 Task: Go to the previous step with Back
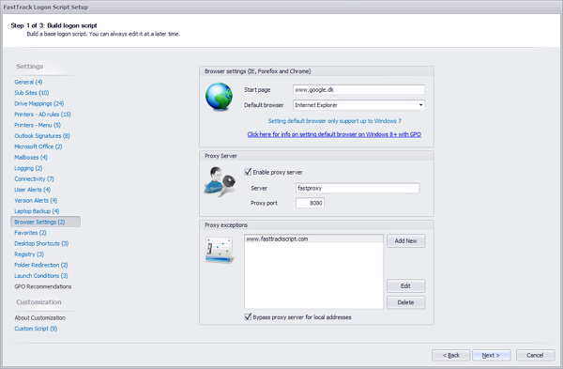coord(451,355)
